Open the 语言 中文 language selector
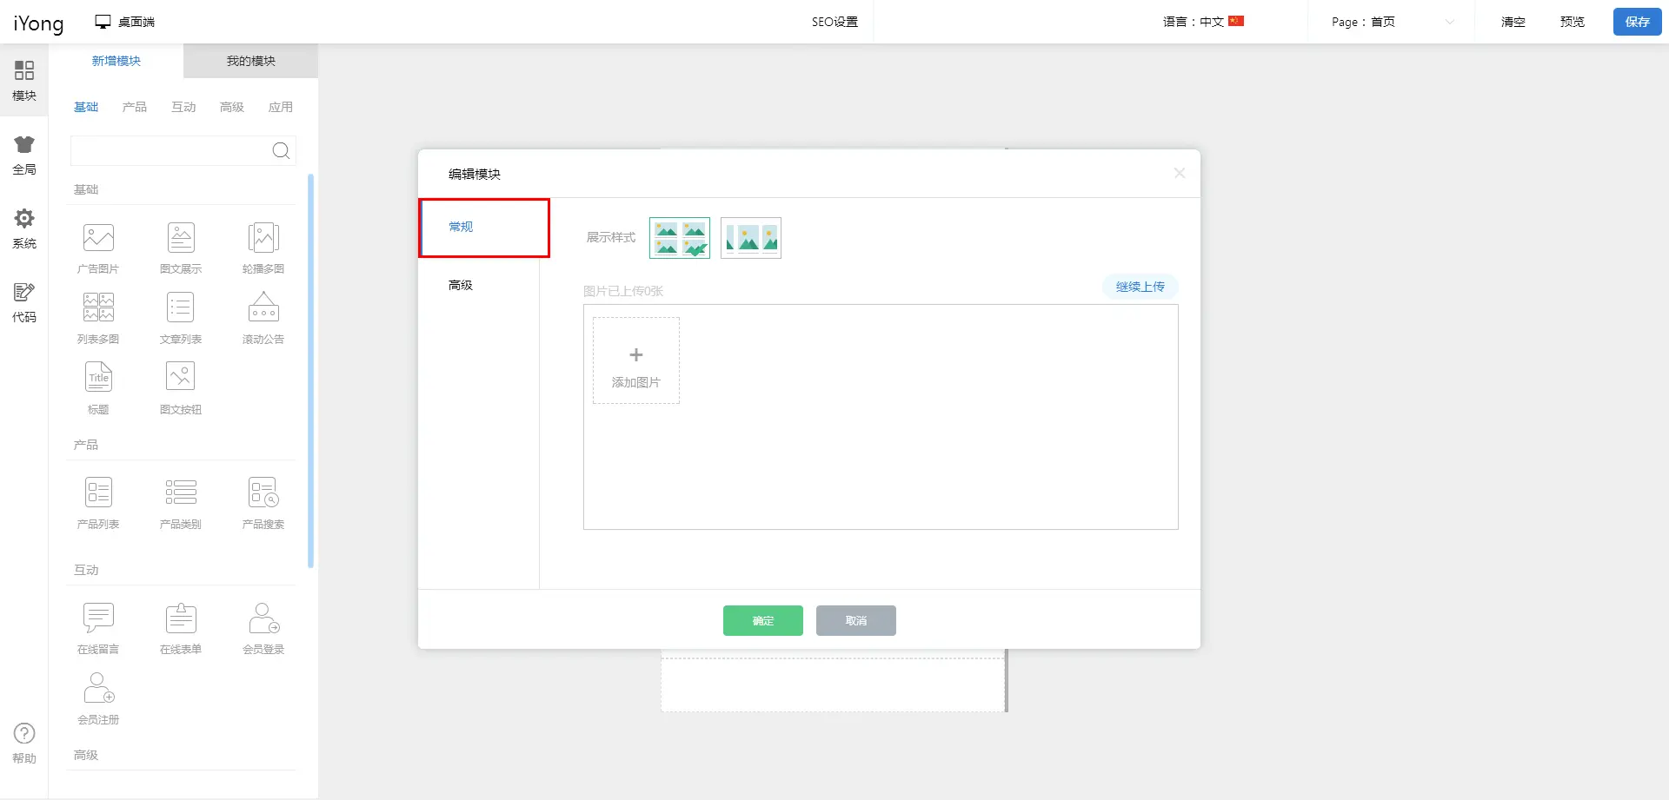This screenshot has width=1669, height=800. tap(1203, 22)
